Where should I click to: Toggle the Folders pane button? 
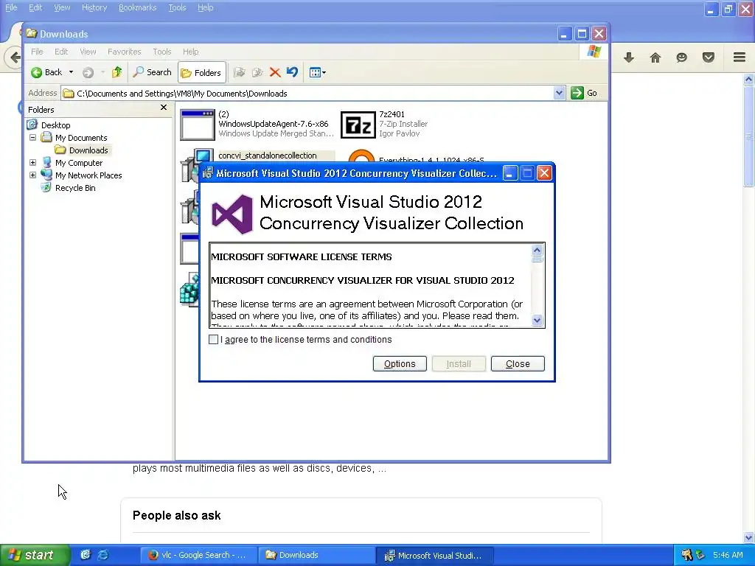pos(201,73)
